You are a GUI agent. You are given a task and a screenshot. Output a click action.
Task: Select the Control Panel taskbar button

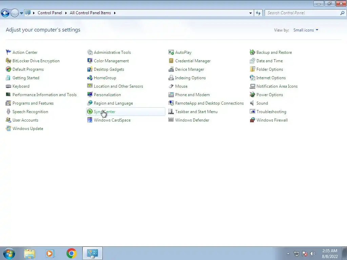click(92, 253)
